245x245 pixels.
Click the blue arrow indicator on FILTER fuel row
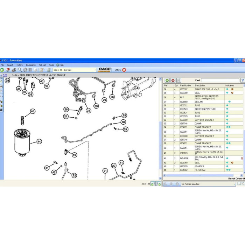pos(228,170)
